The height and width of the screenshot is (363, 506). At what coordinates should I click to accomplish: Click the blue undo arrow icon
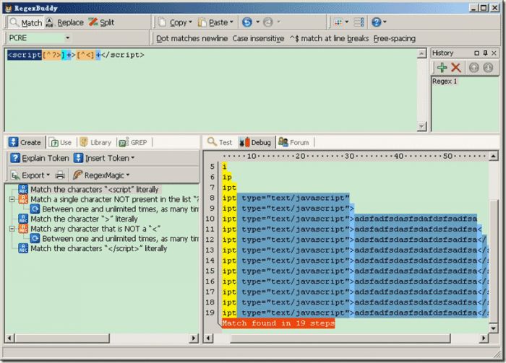click(x=248, y=22)
